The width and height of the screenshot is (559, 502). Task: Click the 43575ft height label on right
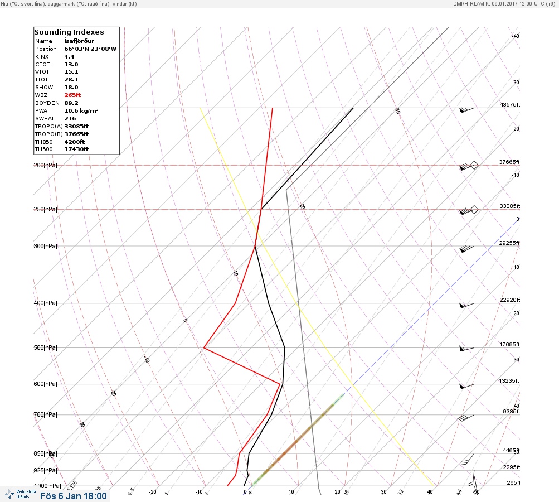point(510,104)
